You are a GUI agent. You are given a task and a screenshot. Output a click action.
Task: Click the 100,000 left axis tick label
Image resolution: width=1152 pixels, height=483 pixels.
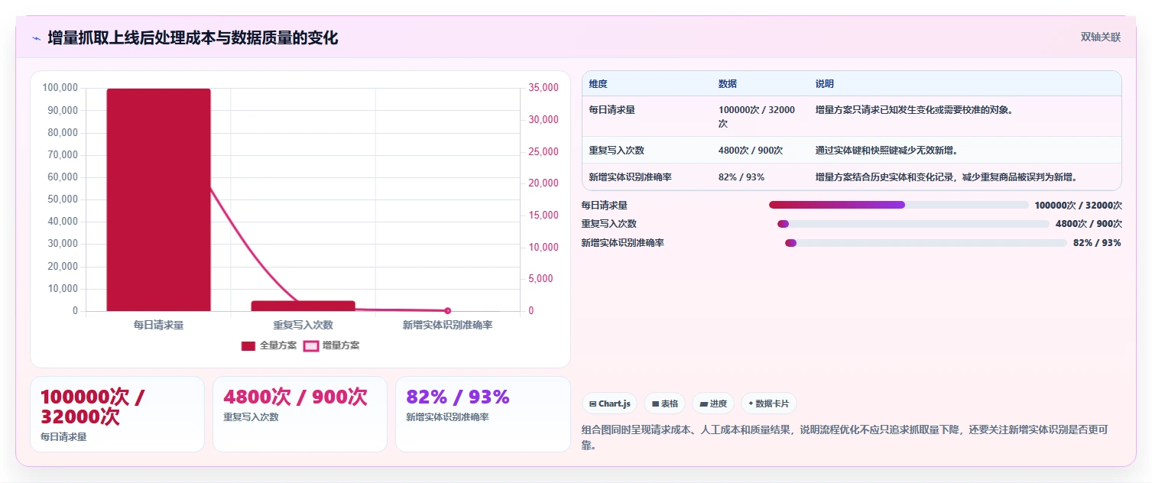click(x=60, y=88)
